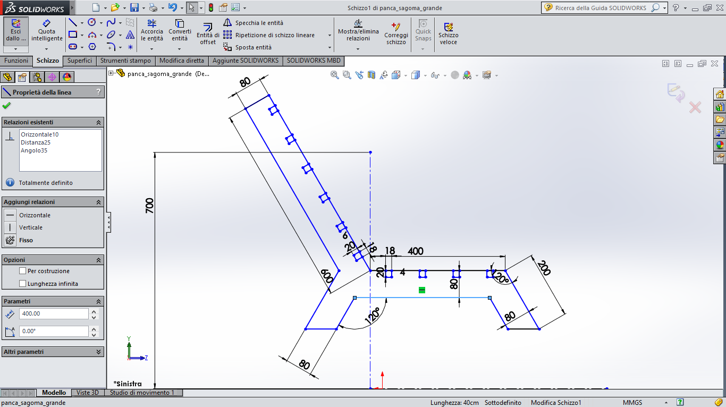Confirm with the green checkmark

(x=6, y=106)
